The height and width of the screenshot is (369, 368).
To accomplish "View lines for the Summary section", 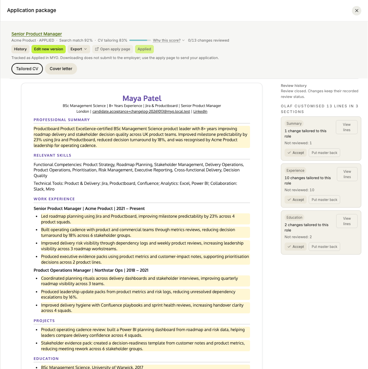I will pyautogui.click(x=347, y=127).
